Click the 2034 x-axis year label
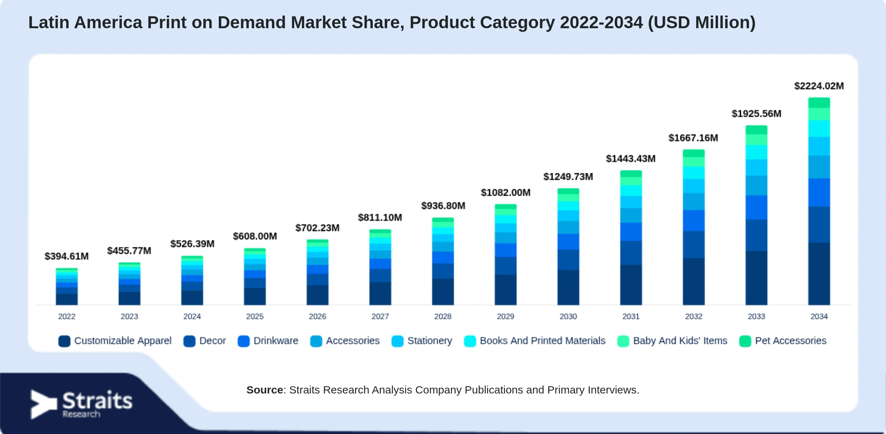The height and width of the screenshot is (434, 886). 819,317
